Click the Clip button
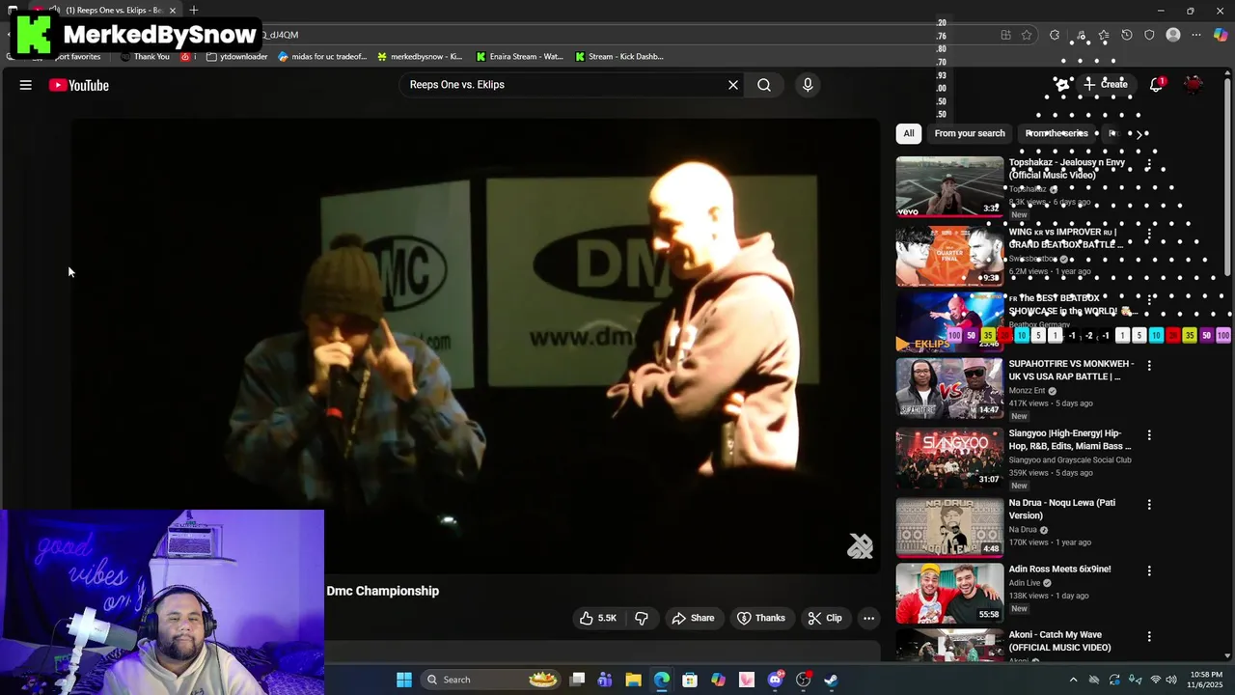Viewport: 1235px width, 695px height. tap(825, 618)
